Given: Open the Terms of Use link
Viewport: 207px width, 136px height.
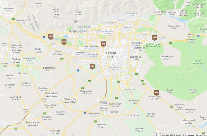Looking at the screenshot, I should point(201,135).
